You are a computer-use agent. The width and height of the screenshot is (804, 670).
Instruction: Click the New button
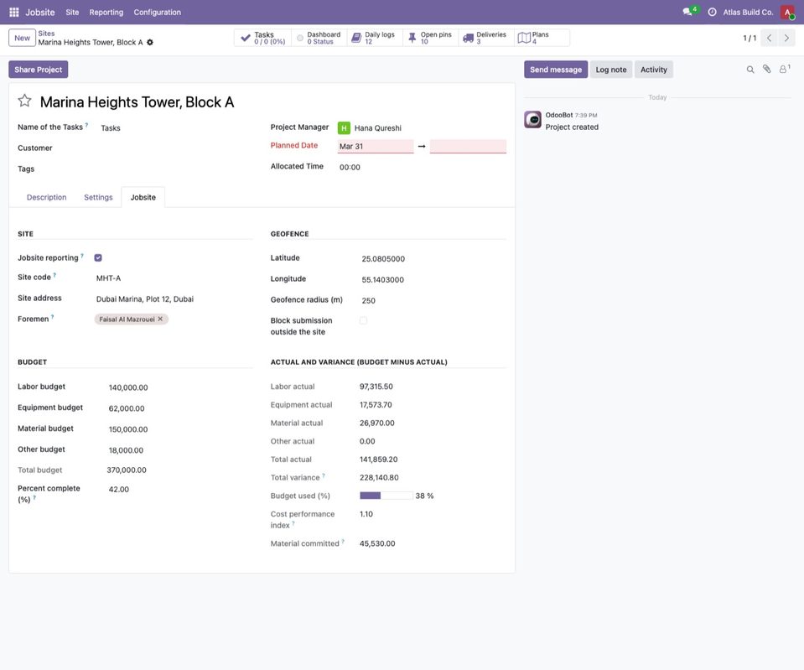point(22,38)
